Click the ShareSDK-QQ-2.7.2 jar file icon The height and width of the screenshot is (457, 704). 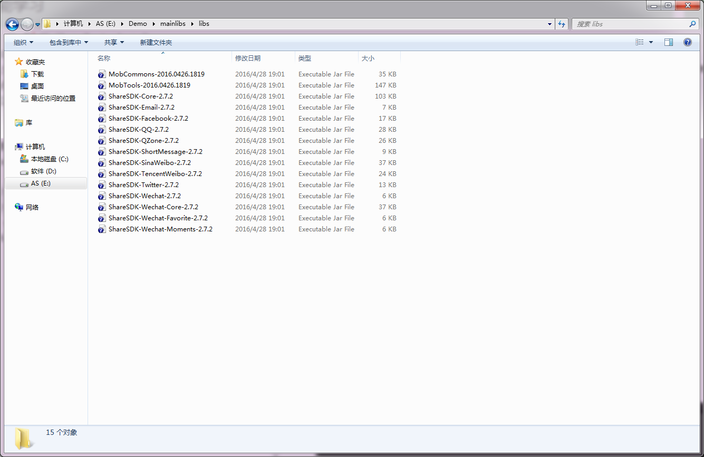[102, 130]
